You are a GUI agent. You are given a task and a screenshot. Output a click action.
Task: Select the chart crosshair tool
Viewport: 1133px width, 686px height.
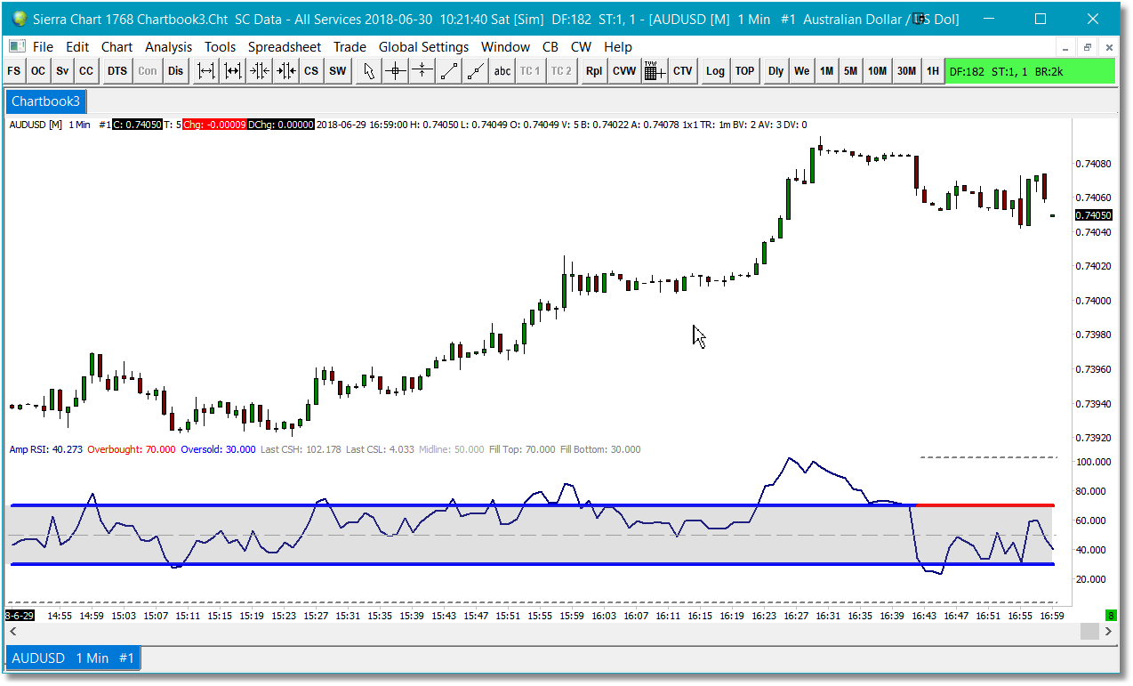point(397,71)
